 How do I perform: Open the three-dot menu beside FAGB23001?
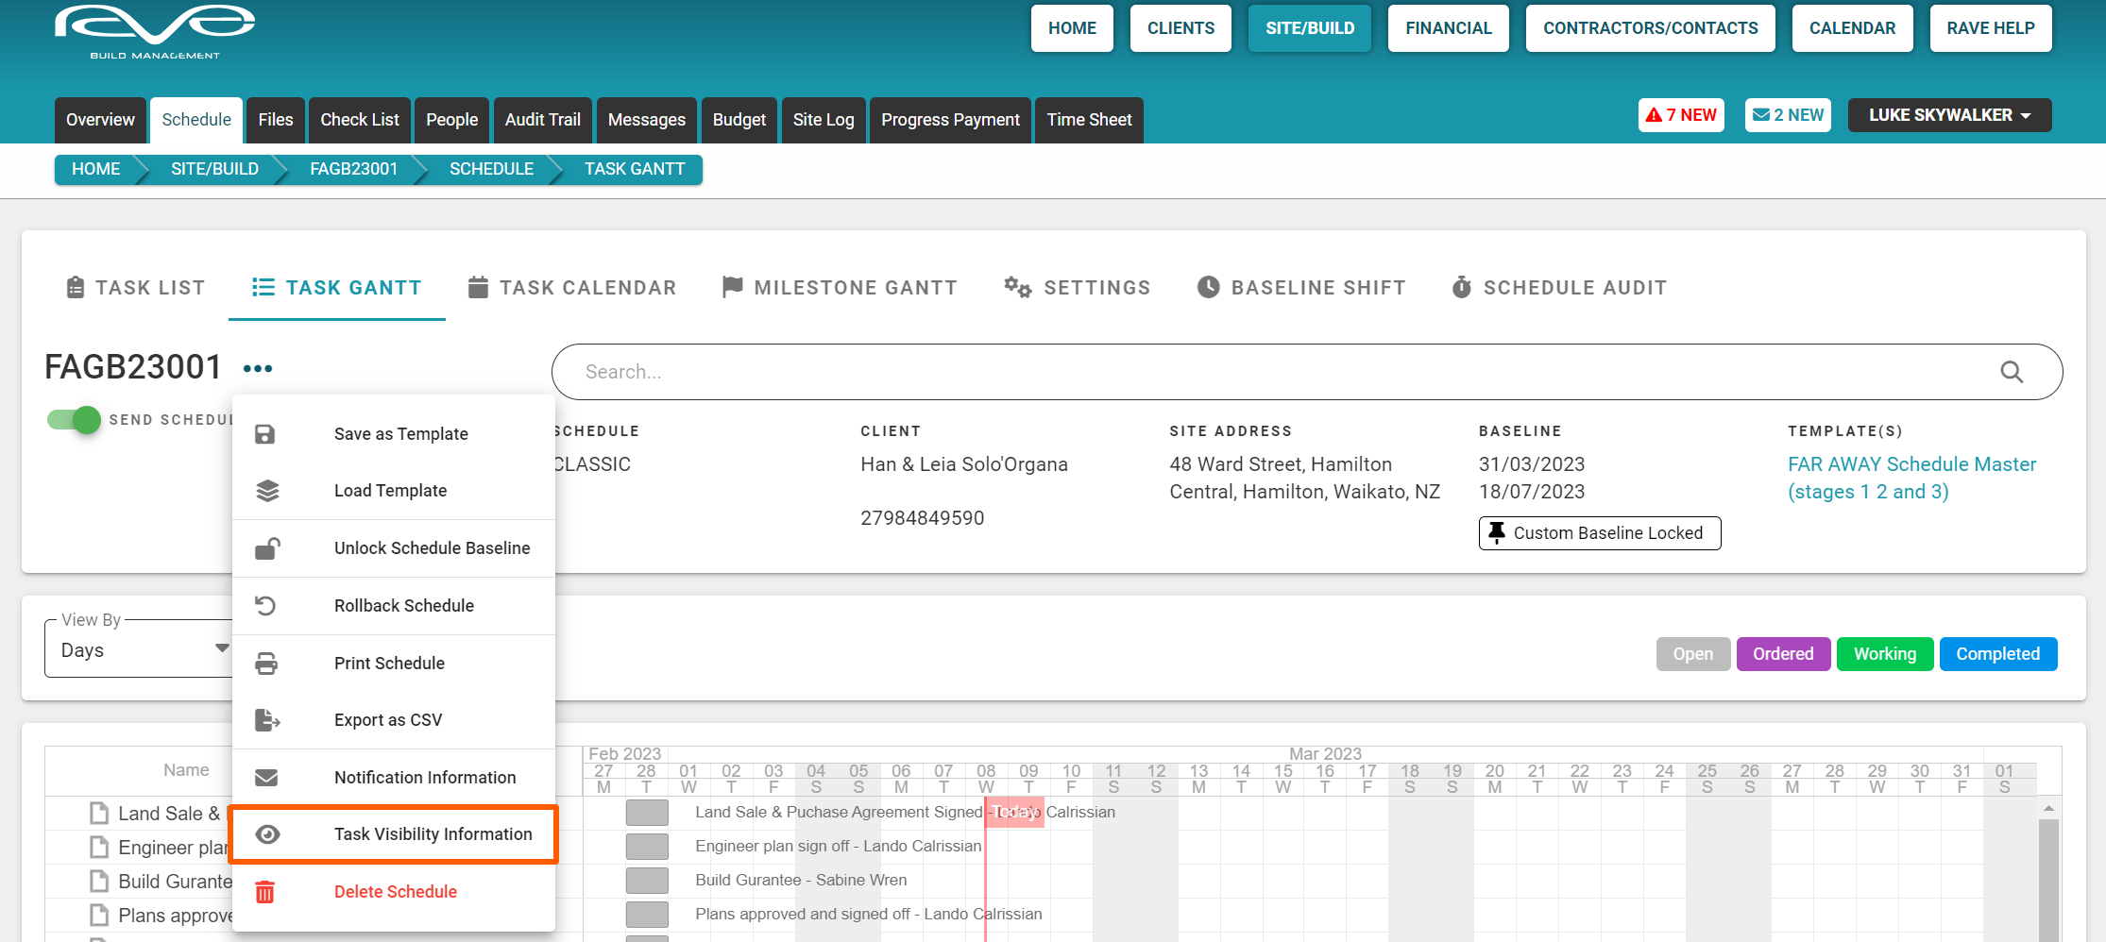coord(258,368)
